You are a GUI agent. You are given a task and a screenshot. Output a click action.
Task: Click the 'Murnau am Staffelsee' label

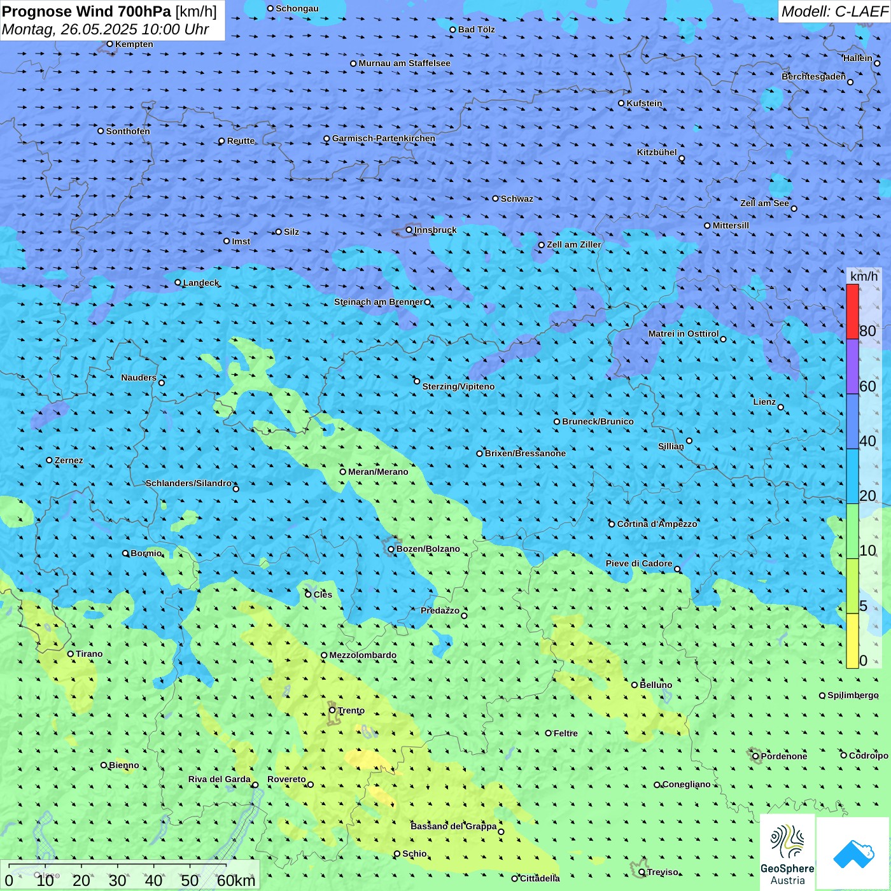[404, 63]
